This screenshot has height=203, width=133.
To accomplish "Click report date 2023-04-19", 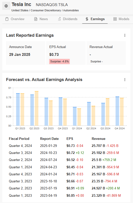I will (x=48, y=195).
